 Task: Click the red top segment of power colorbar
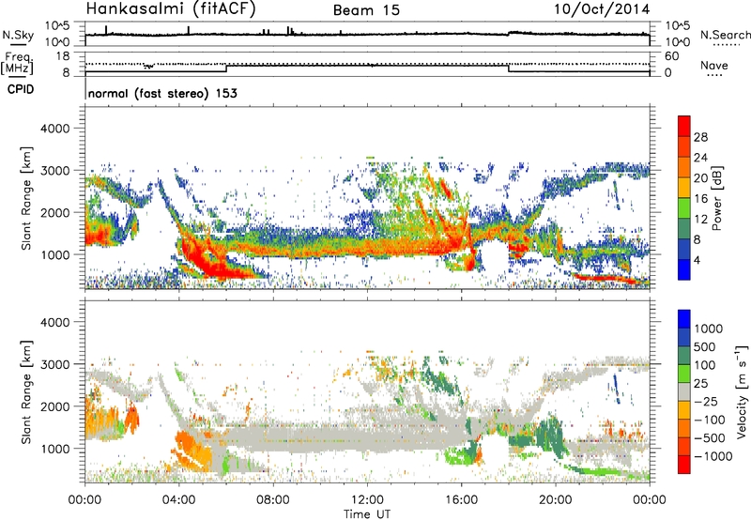click(x=684, y=127)
